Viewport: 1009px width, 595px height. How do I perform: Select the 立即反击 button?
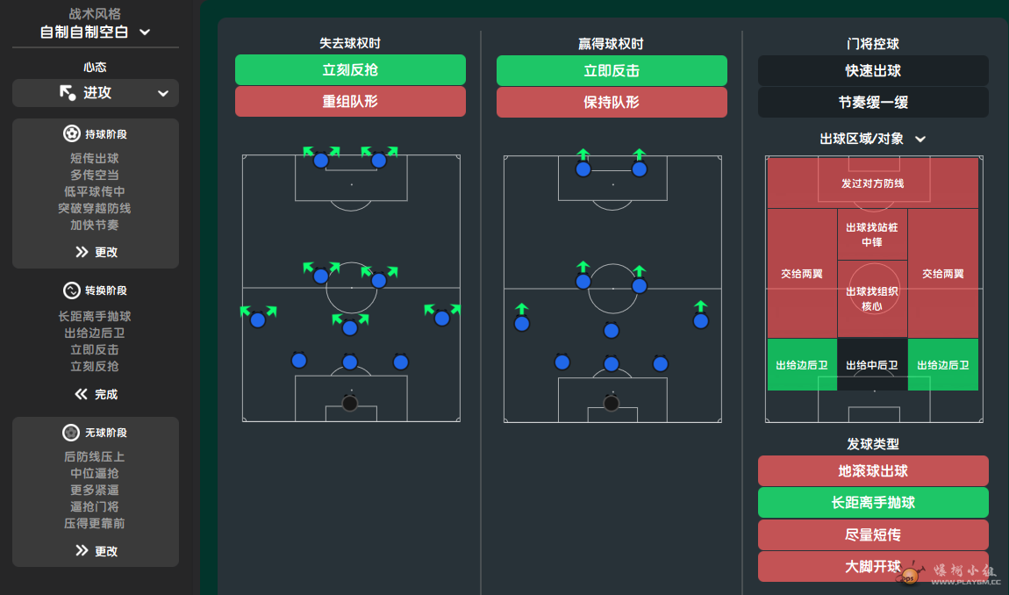coord(612,71)
